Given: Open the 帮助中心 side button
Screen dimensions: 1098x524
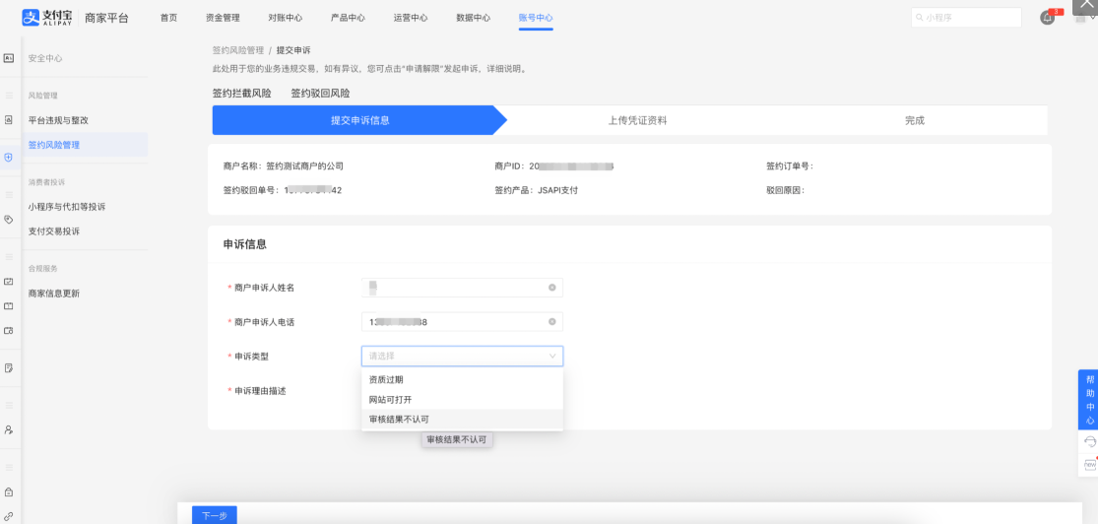Looking at the screenshot, I should [1088, 399].
